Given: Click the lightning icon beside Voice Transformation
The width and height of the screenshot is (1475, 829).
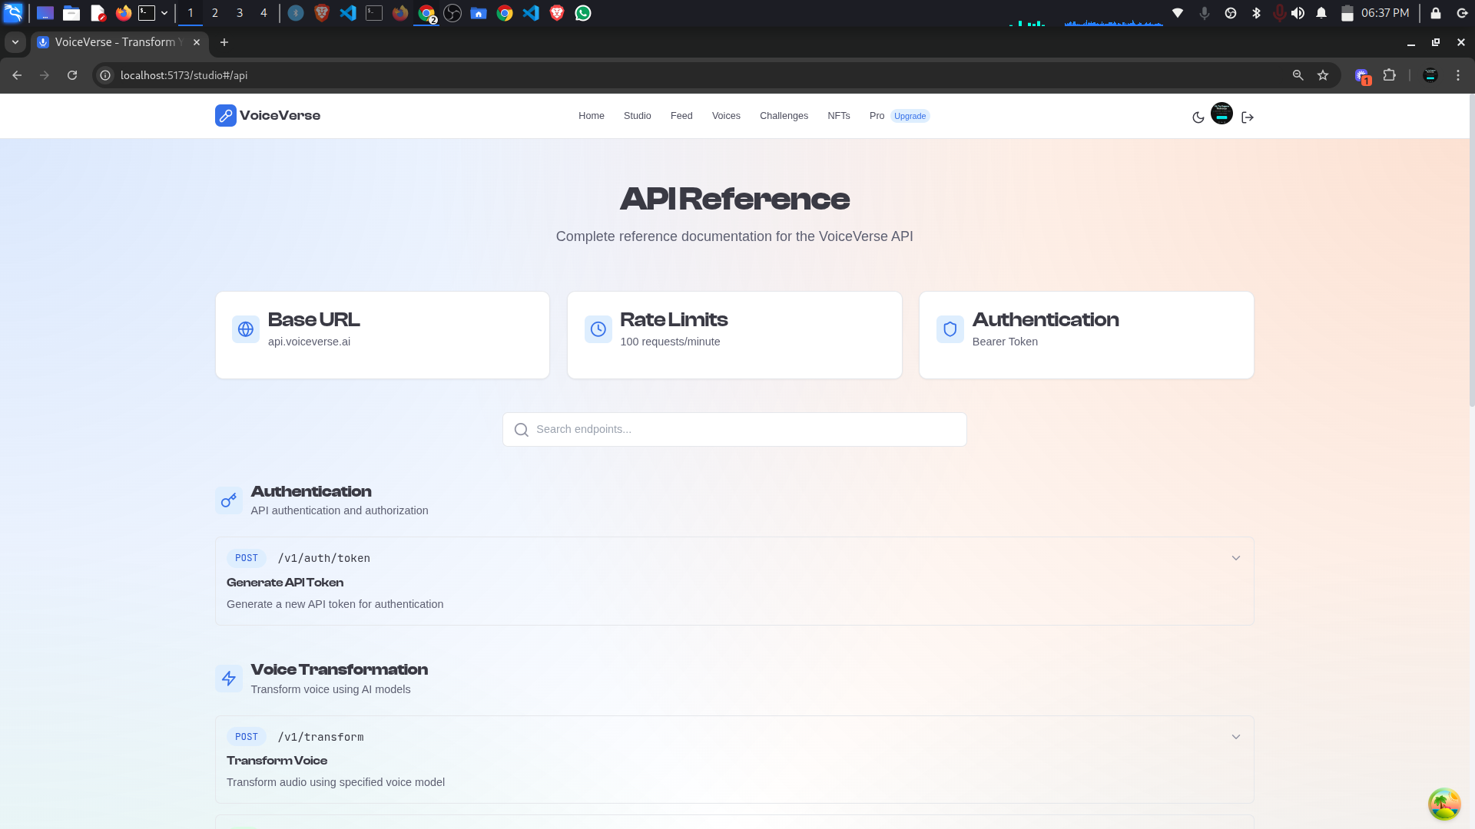Looking at the screenshot, I should (x=229, y=679).
